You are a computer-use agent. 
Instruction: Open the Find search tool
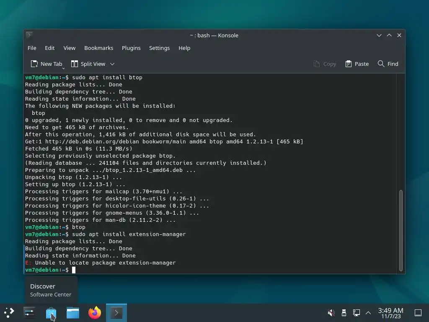pos(388,64)
